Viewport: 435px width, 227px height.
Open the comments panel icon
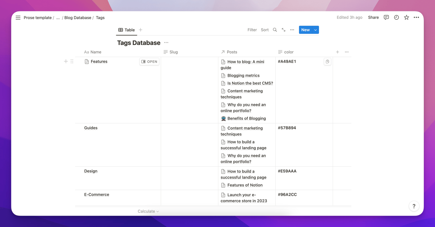pos(386,18)
